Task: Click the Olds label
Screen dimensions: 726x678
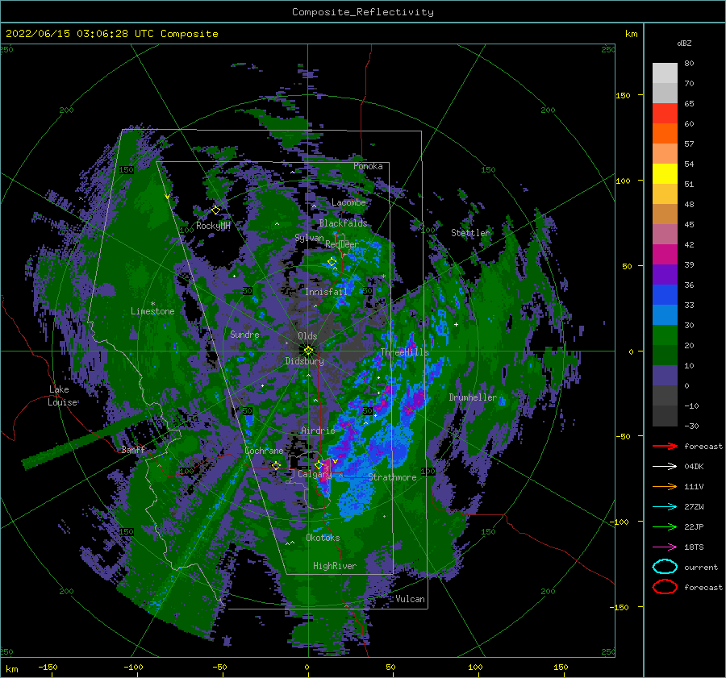Action: pyautogui.click(x=307, y=336)
